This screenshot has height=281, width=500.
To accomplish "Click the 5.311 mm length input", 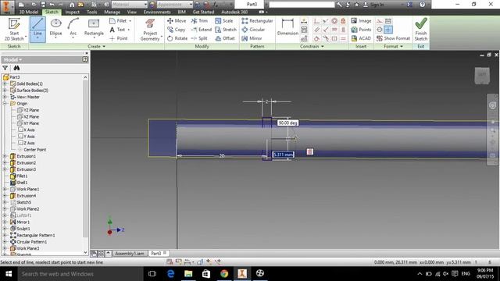I will 283,155.
